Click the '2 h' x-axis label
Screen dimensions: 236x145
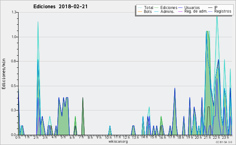click(x=36, y=138)
